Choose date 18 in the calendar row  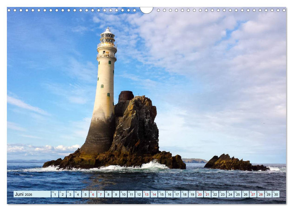(x=184, y=194)
